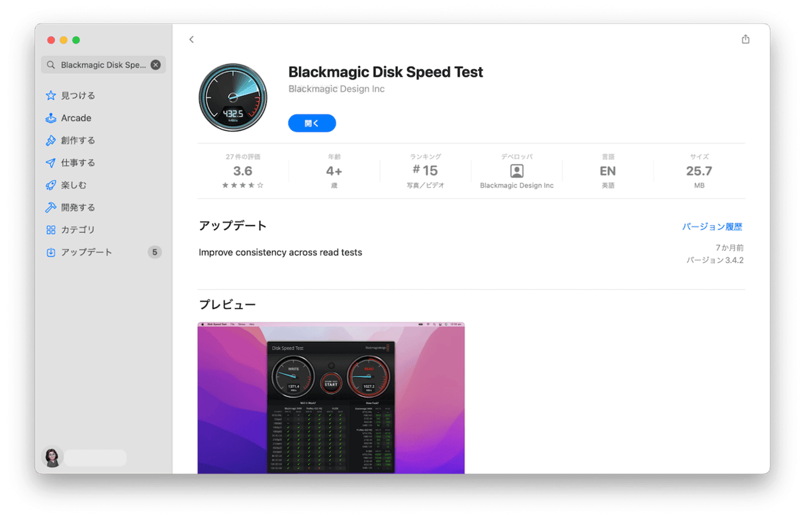This screenshot has height=520, width=805.
Task: Open the preview screenshot thumbnail
Action: [331, 398]
